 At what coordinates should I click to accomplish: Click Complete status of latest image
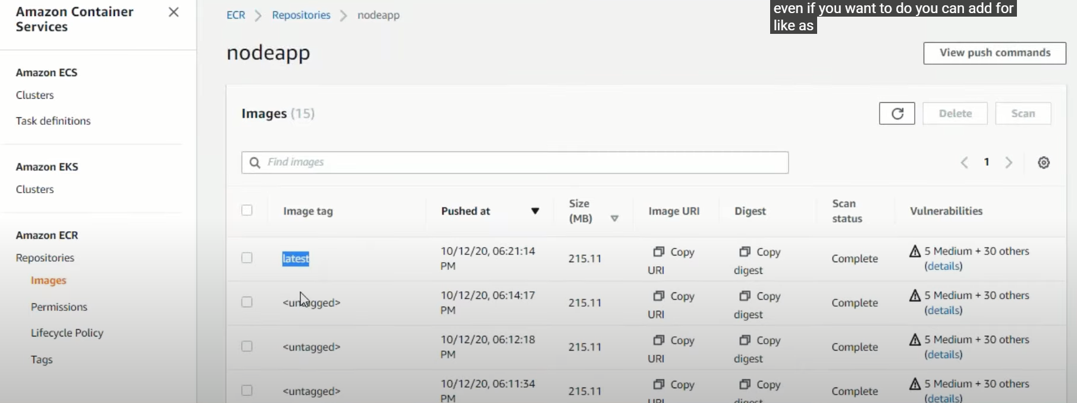(x=855, y=259)
